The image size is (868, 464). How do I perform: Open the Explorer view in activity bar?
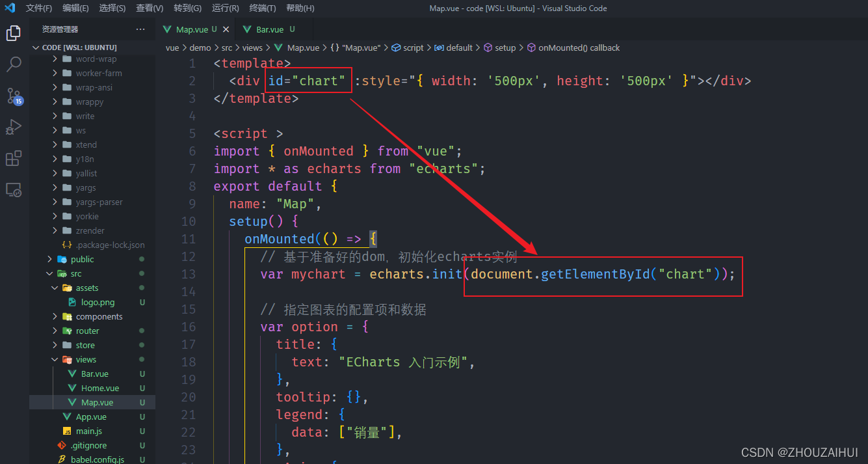14,33
